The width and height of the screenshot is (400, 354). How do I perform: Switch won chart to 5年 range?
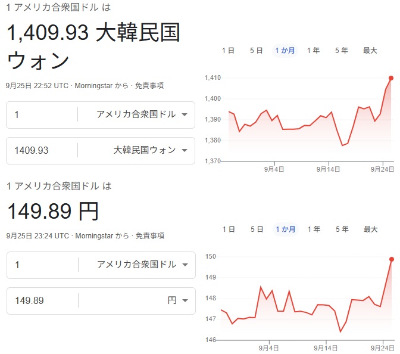coord(341,51)
